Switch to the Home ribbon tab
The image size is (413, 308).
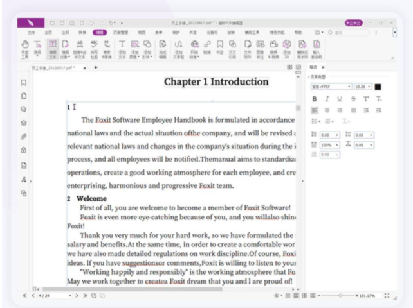(48, 33)
